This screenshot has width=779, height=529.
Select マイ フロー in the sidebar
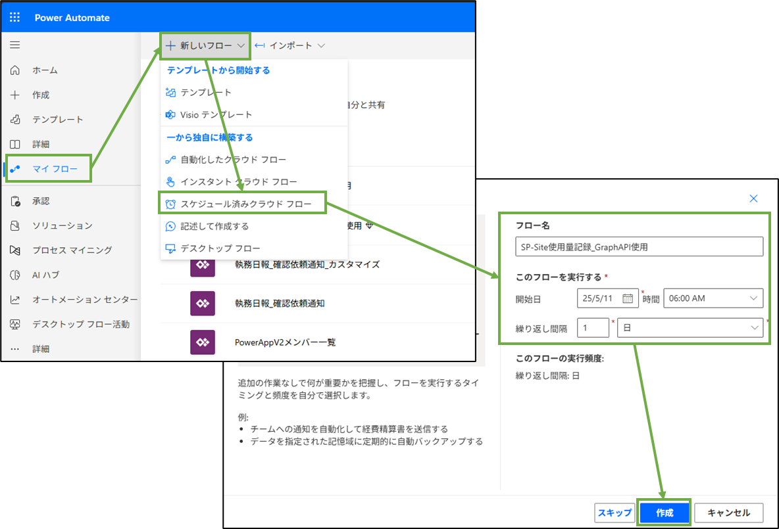tap(55, 169)
